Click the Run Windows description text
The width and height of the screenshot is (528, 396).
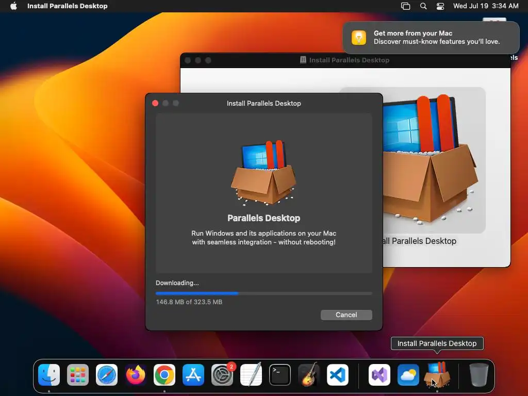click(x=263, y=237)
